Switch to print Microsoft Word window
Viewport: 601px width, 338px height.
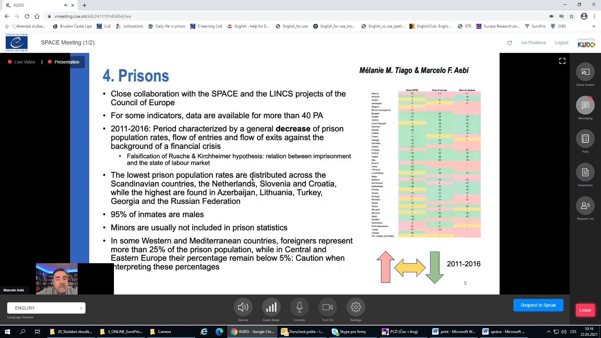pyautogui.click(x=454, y=332)
